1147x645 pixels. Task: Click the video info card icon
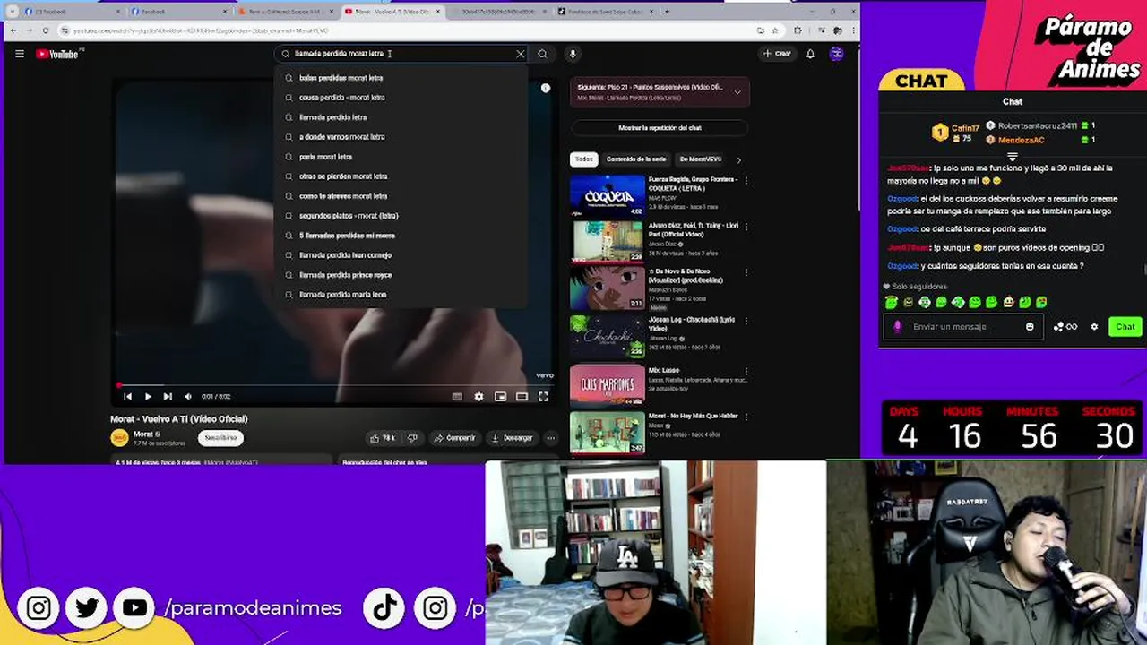[545, 88]
